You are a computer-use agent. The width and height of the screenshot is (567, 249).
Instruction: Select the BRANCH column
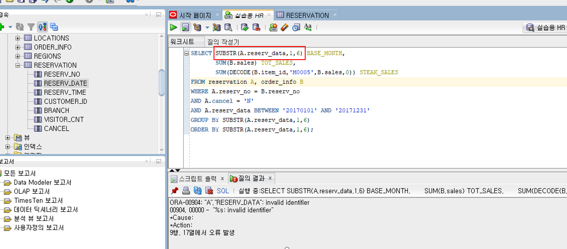tap(57, 110)
